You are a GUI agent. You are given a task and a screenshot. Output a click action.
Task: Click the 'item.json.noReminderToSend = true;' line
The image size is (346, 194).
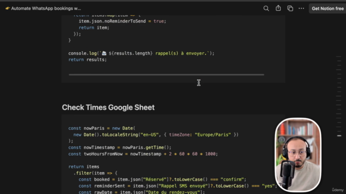click(x=123, y=21)
